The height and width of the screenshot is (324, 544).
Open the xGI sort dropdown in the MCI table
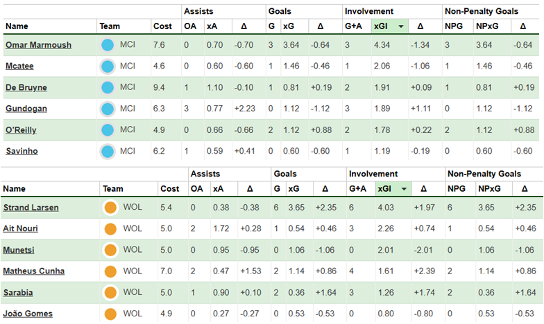pyautogui.click(x=401, y=26)
